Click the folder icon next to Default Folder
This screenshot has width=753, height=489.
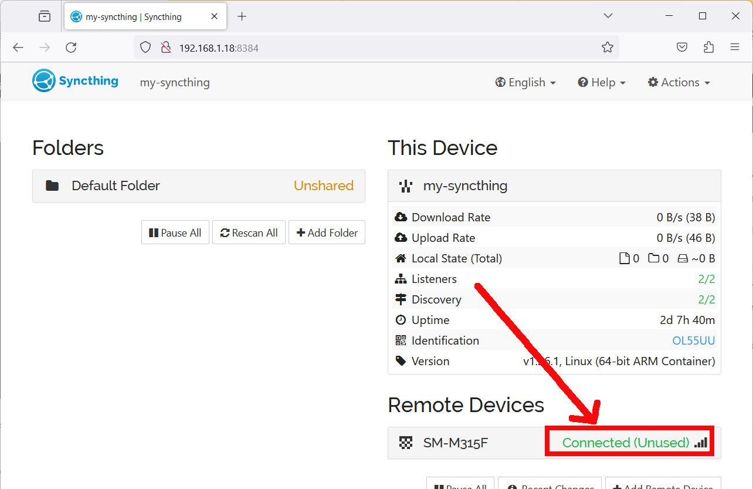click(x=52, y=185)
